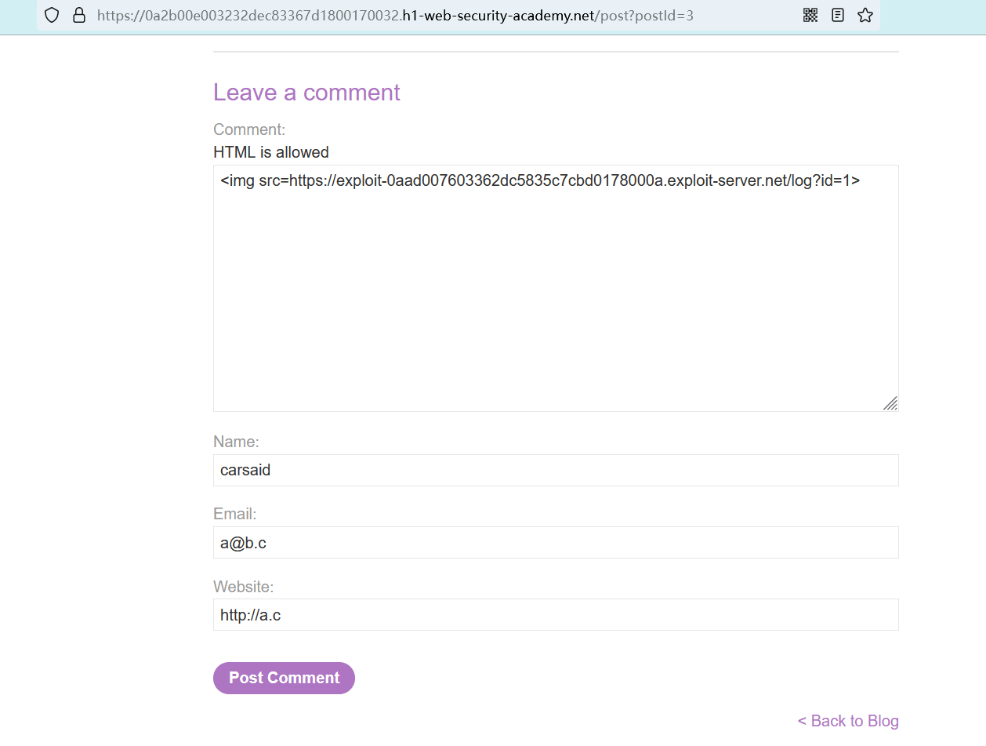Click the 'Email:' label

point(235,514)
